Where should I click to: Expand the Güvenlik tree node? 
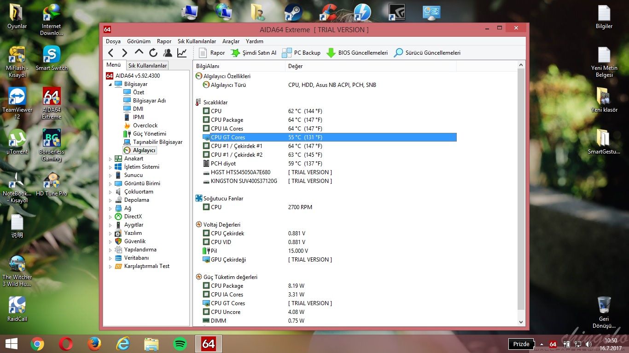tap(110, 242)
